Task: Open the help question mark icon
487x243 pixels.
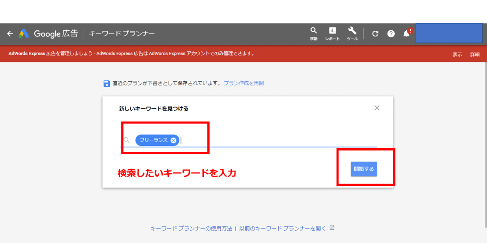Action: (x=391, y=34)
